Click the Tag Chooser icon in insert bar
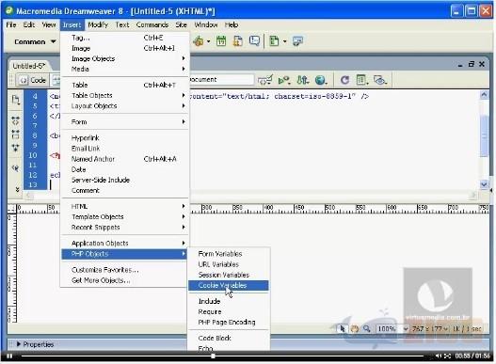 [x=297, y=41]
